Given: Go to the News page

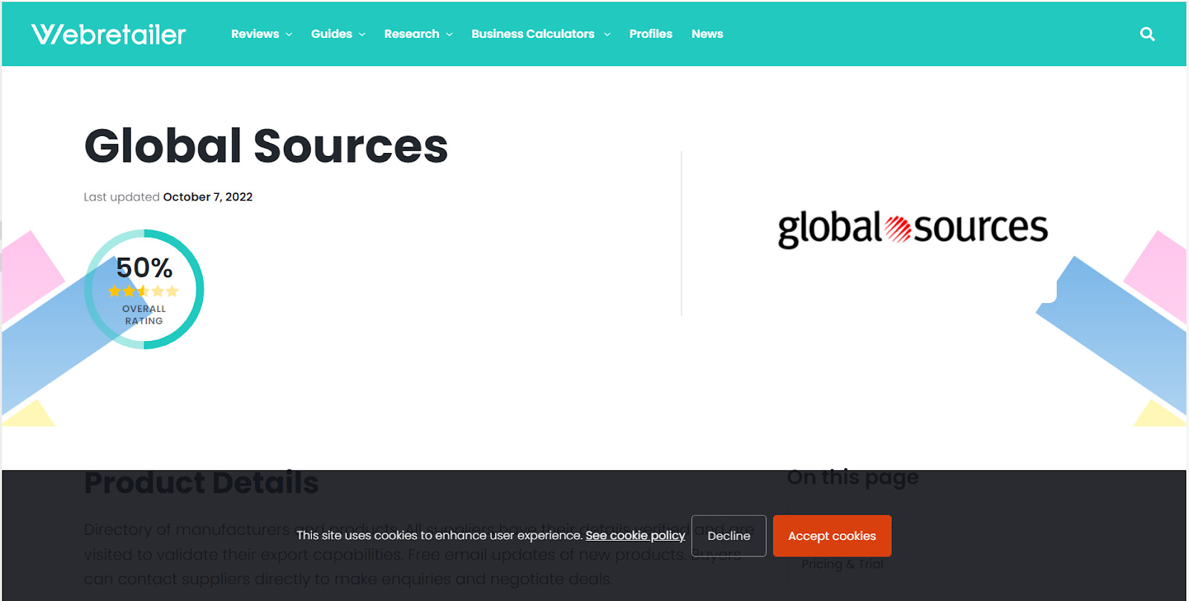Looking at the screenshot, I should coord(707,34).
